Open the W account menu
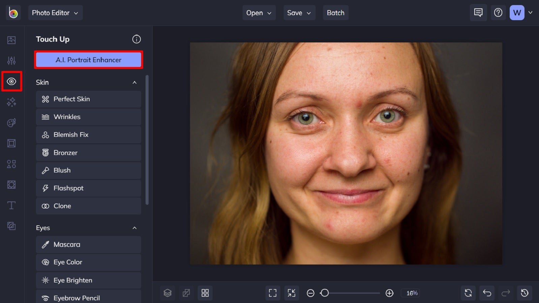Screen dimensions: 539x303 (517, 12)
